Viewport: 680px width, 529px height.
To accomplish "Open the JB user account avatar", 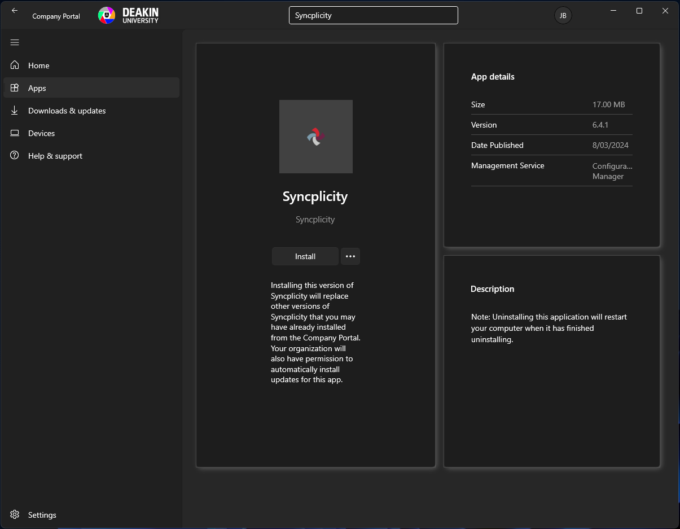I will click(563, 16).
